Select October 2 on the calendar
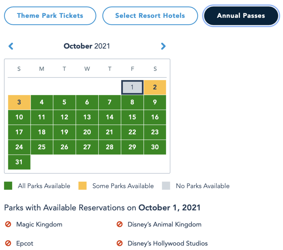283x250 pixels. (155, 87)
